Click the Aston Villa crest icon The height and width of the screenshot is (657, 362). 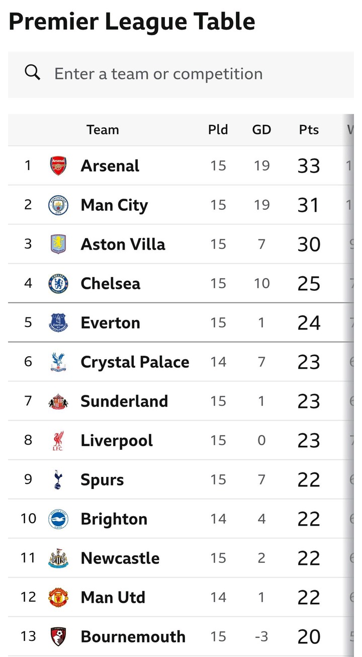coord(58,244)
